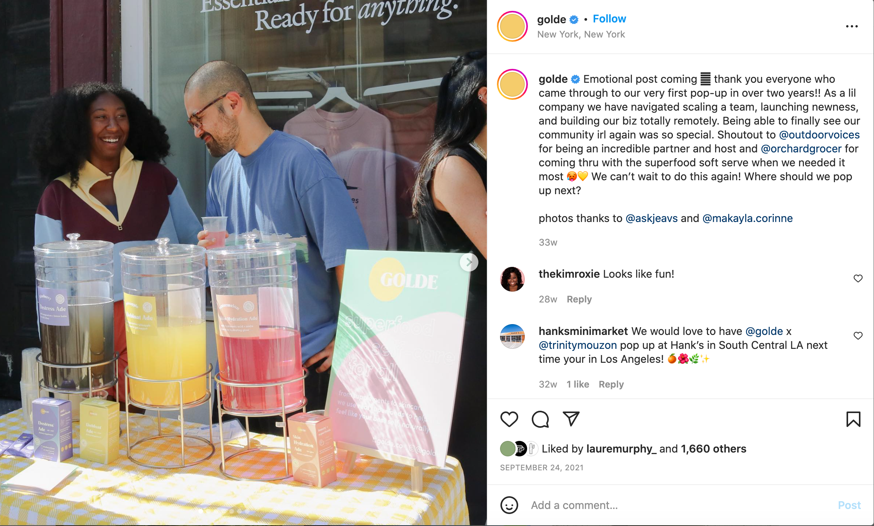Advance to the next photo in carousel

click(x=469, y=262)
